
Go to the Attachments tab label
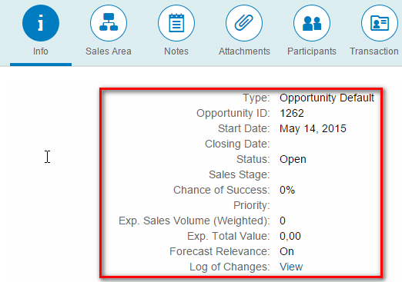(x=244, y=51)
